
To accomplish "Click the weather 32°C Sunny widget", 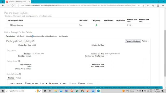I will tap(128, 91).
